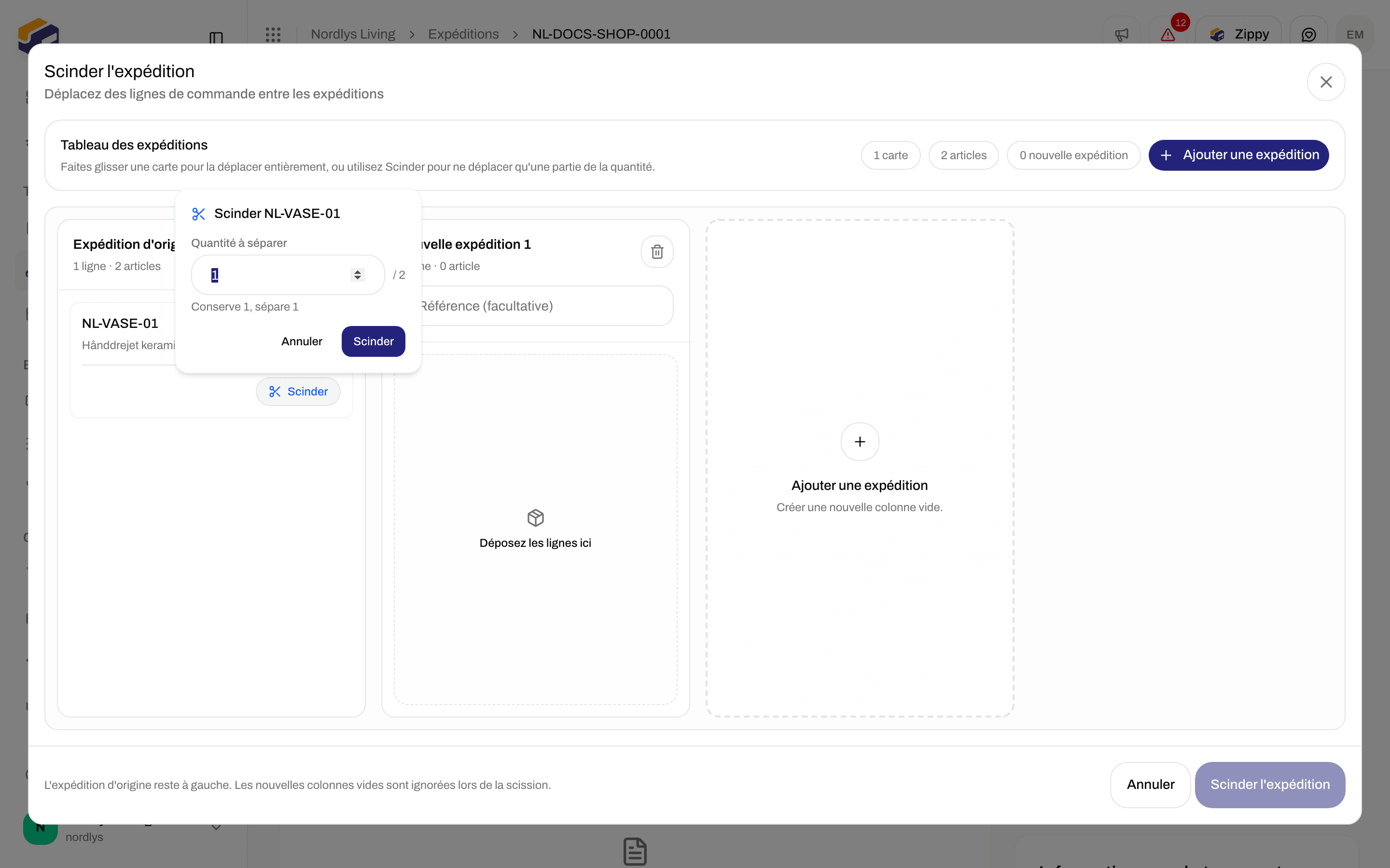The height and width of the screenshot is (868, 1390).
Task: Delete Nouvelle expédition 1 with trash icon
Action: click(657, 251)
